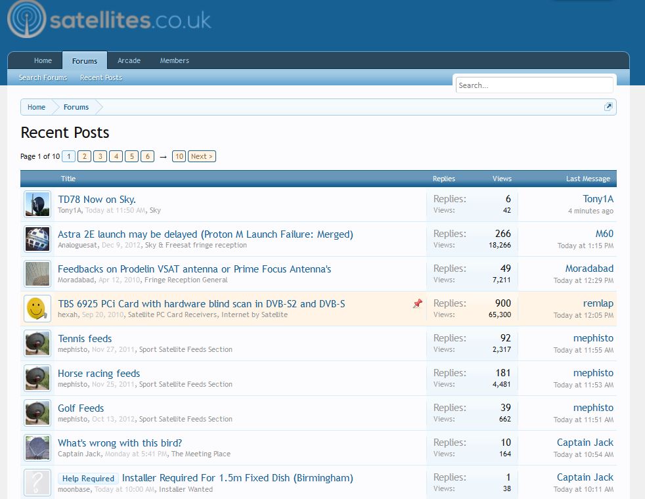The height and width of the screenshot is (499, 645).
Task: Click 'Today at 1:15 PM' last message time
Action: point(585,246)
